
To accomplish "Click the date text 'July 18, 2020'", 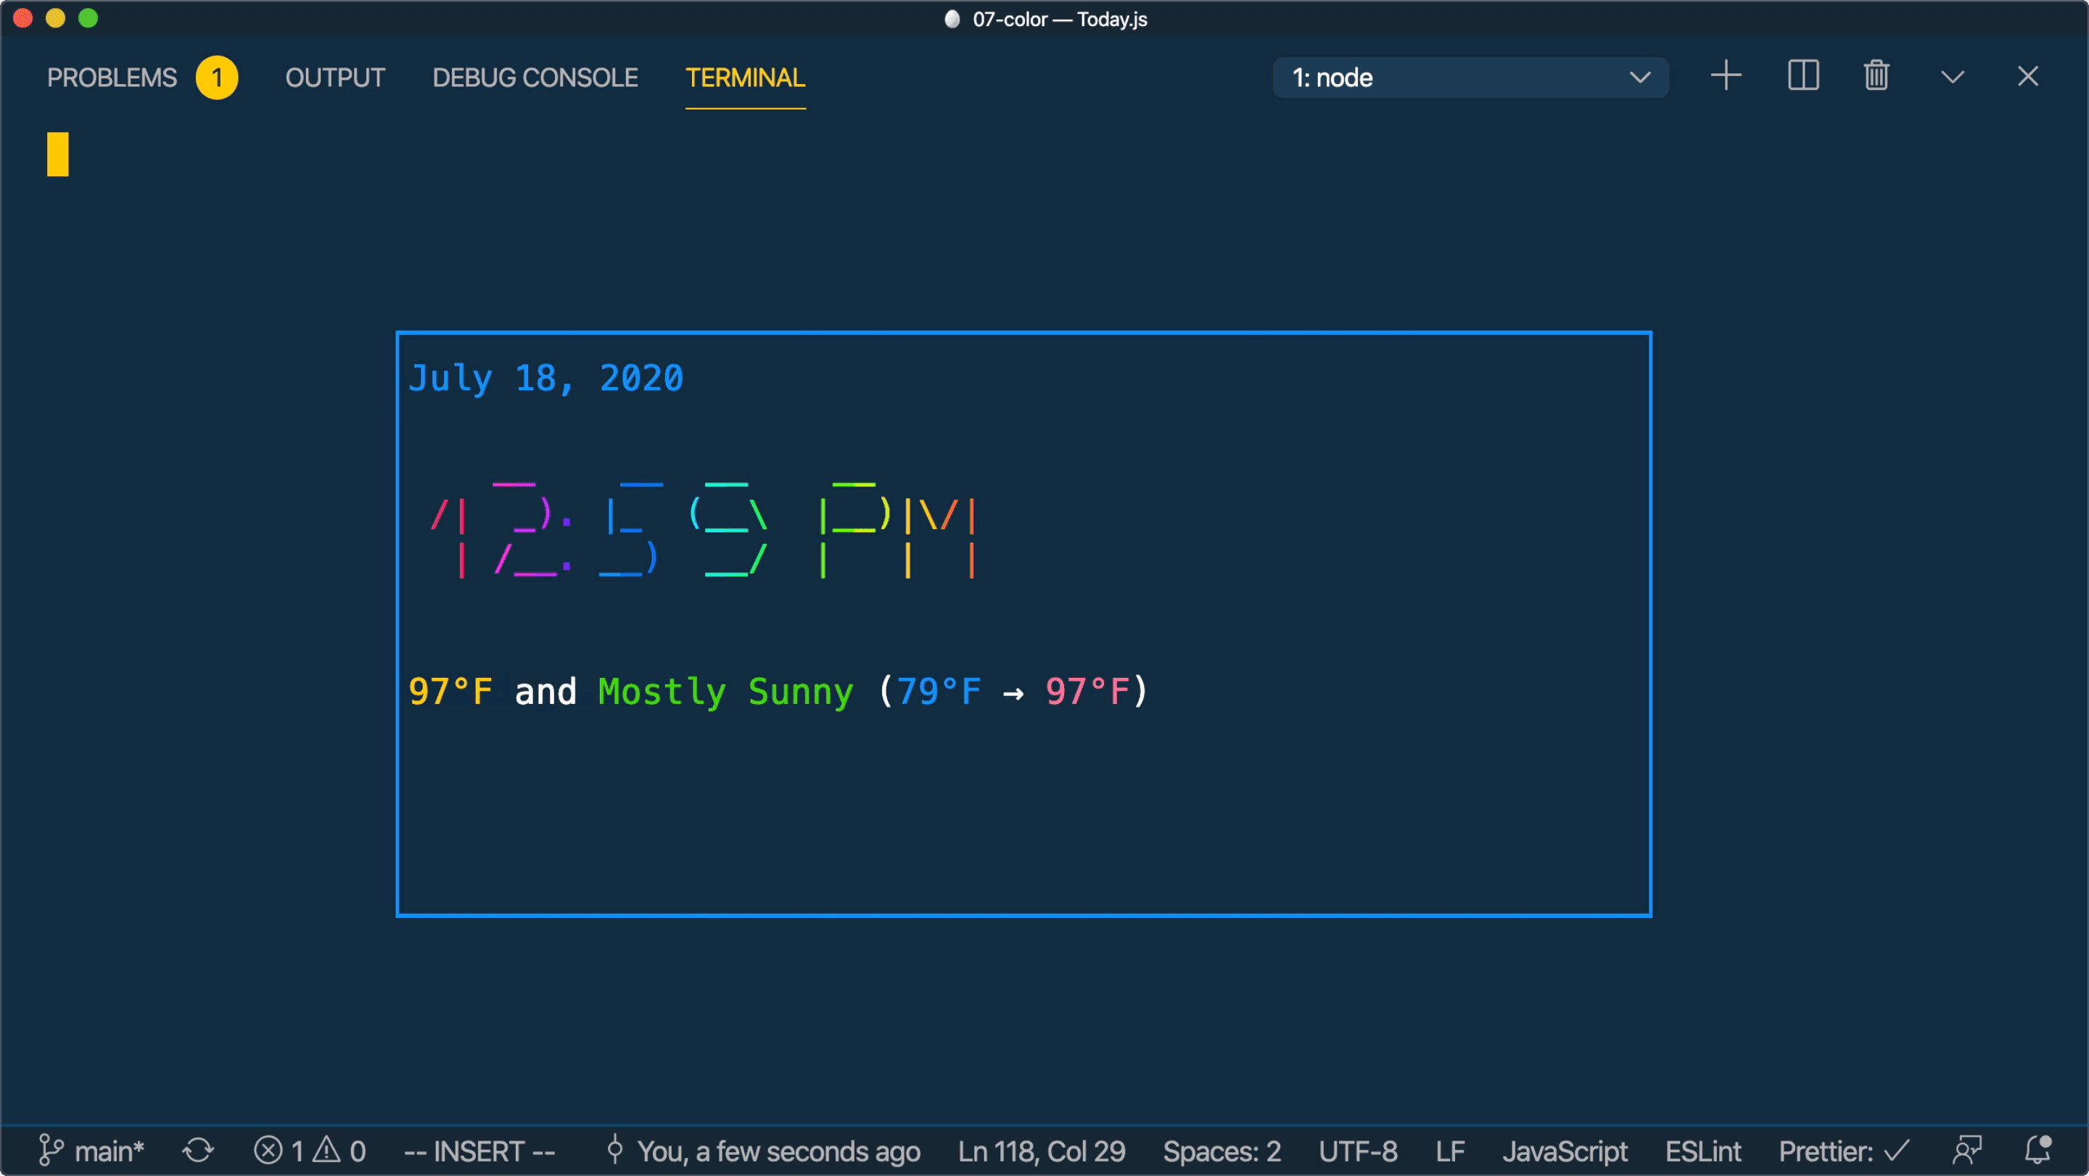I will point(545,378).
